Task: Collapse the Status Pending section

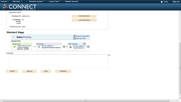Action: (13, 37)
